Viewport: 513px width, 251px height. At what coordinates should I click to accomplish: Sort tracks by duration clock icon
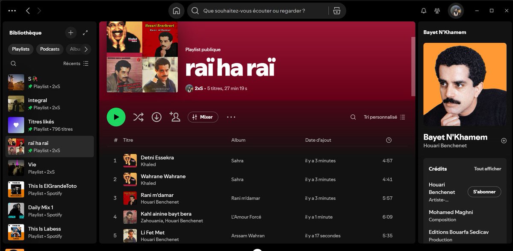tap(389, 140)
